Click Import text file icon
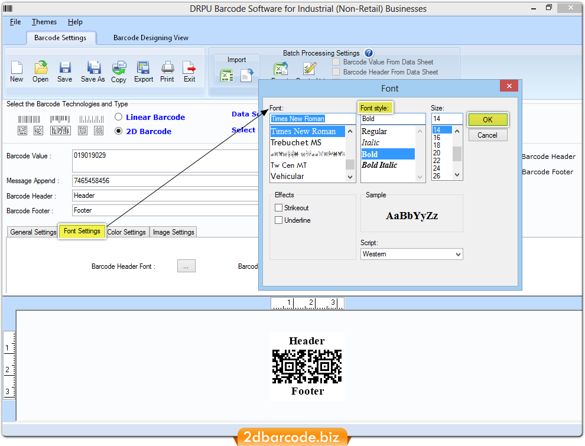 click(x=246, y=76)
